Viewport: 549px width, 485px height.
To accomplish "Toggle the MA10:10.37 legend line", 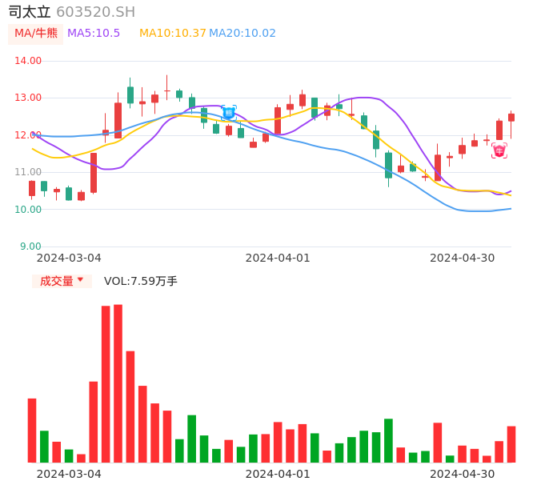I will coord(172,33).
